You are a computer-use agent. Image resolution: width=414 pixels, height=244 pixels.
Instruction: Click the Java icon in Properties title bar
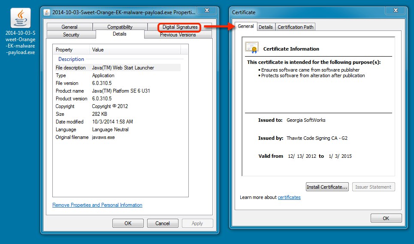(x=47, y=12)
